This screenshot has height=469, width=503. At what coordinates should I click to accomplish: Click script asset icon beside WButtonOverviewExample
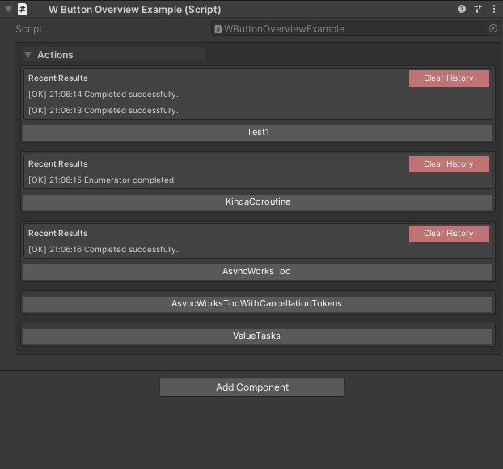click(218, 29)
